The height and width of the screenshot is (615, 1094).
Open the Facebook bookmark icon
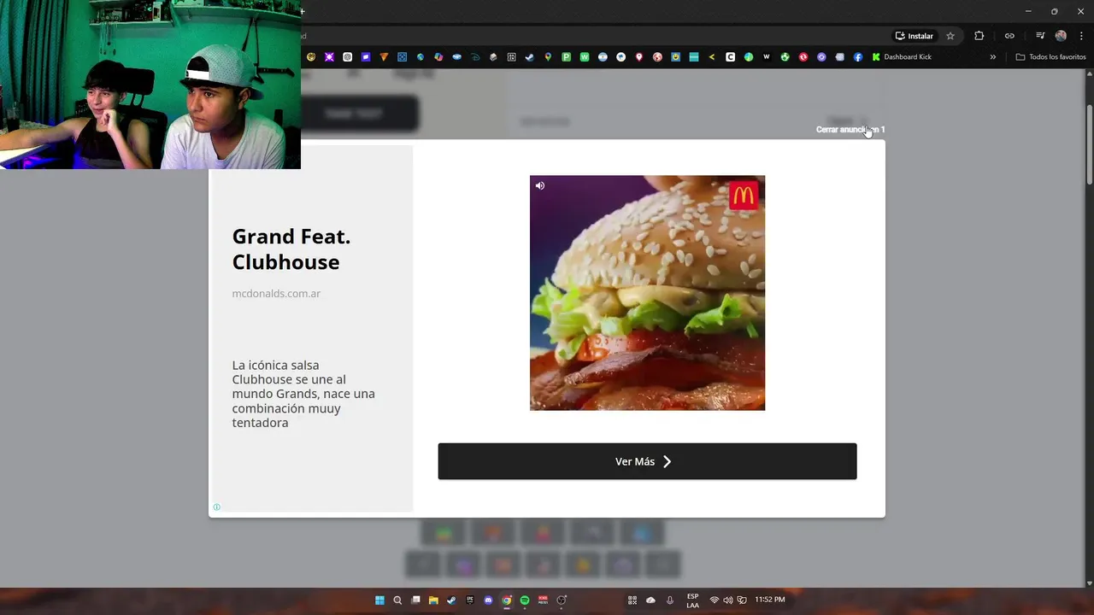(x=857, y=57)
